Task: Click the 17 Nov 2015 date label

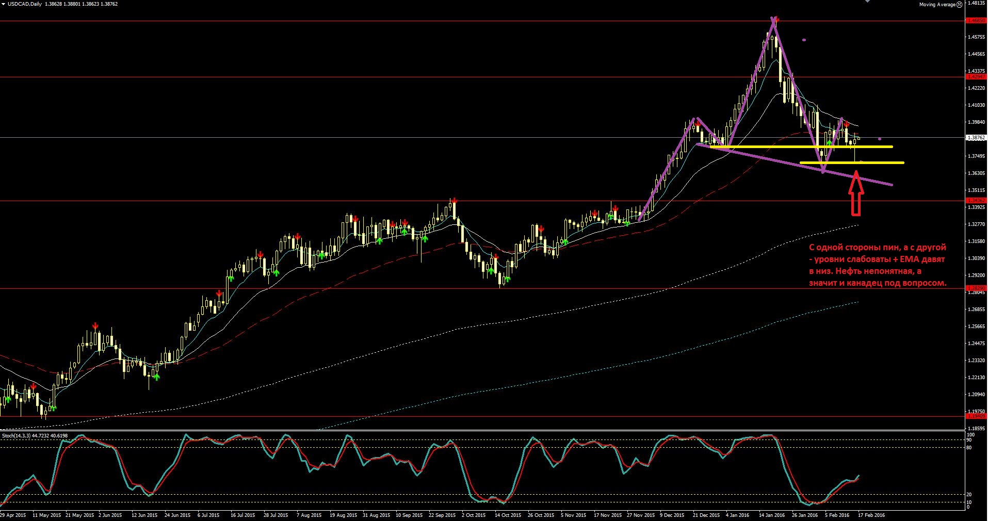Action: pyautogui.click(x=608, y=515)
